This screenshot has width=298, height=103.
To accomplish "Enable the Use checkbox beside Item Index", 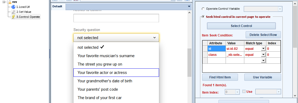I will coord(244,92).
